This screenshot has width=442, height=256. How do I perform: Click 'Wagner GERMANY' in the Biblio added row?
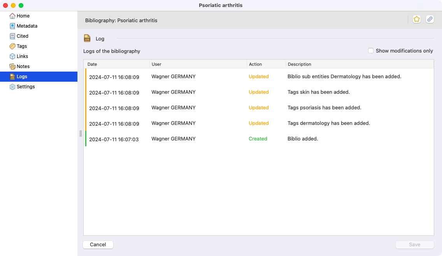click(174, 139)
